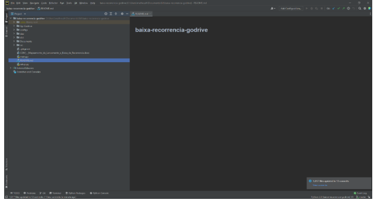Select the COM Mapeamento .docx file

53,53
